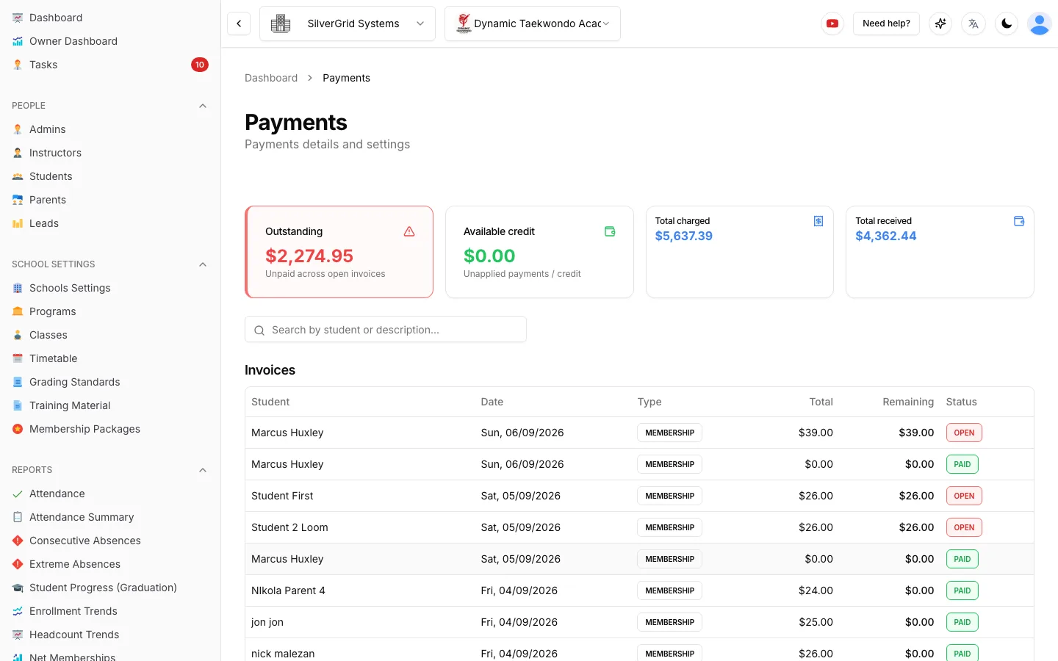
Task: Click the Extreme Absences warning icon
Action: pos(18,564)
